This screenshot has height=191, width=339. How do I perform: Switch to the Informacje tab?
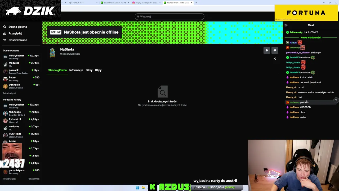76,70
